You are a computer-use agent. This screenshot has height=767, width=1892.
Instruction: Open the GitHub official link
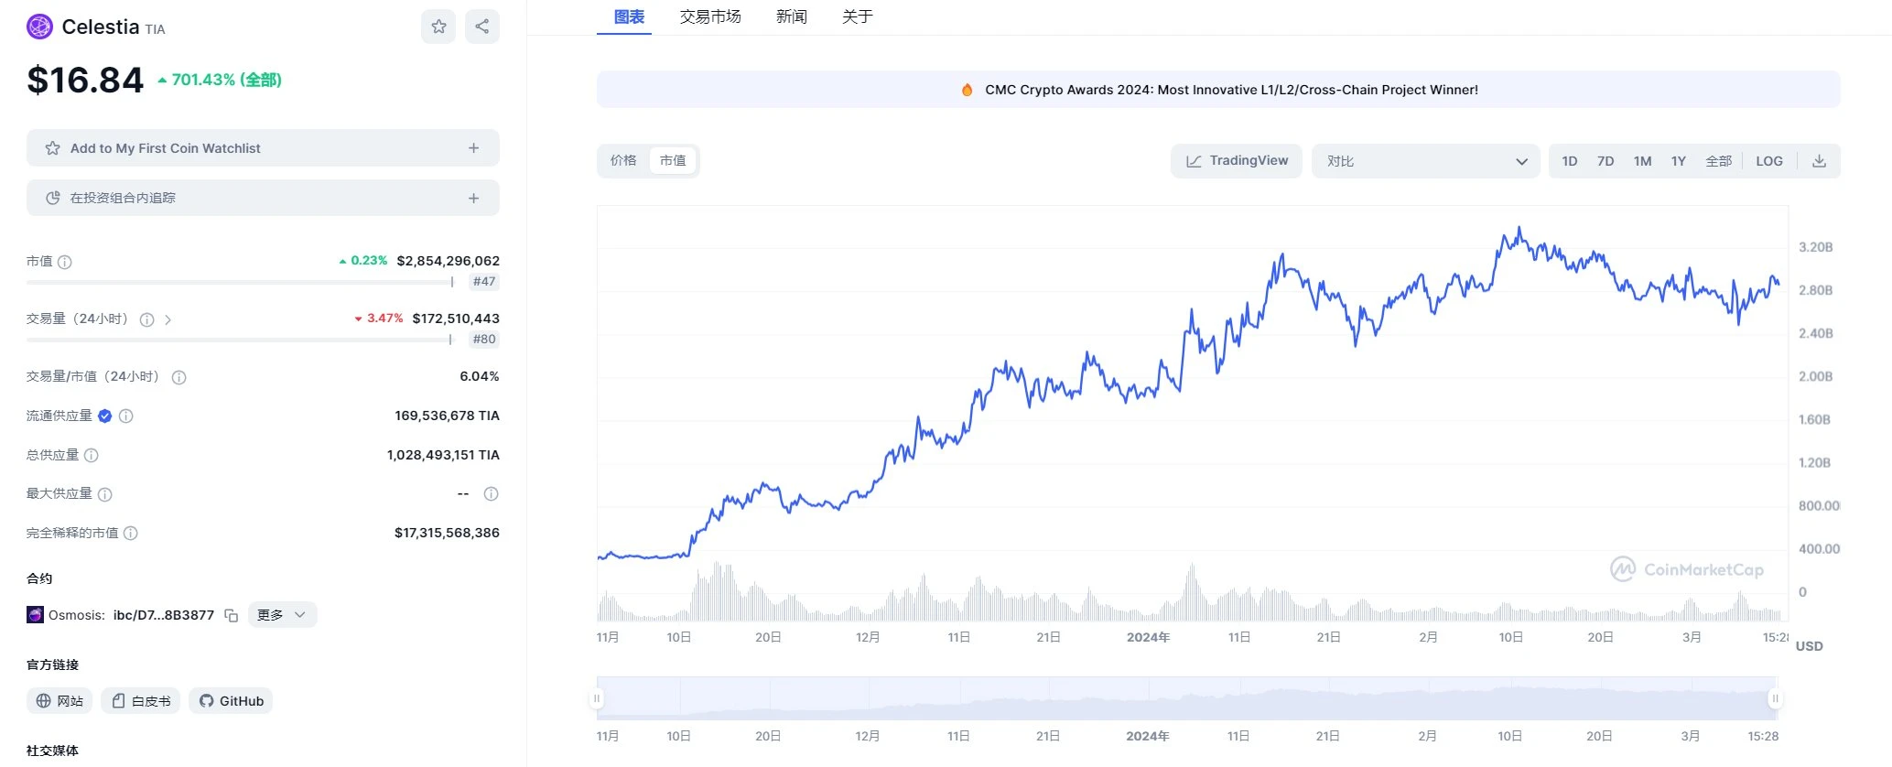[x=232, y=701]
